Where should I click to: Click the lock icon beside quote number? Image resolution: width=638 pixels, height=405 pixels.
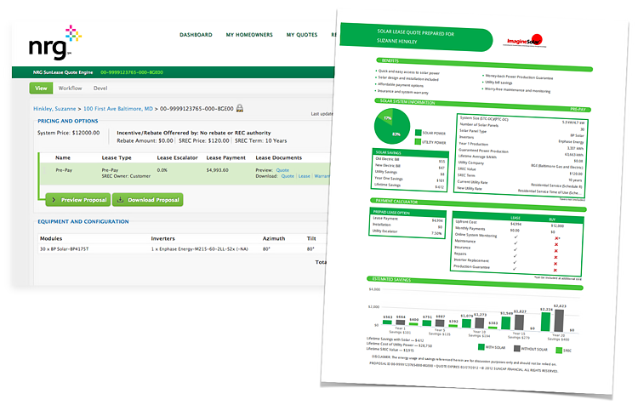tap(240, 108)
